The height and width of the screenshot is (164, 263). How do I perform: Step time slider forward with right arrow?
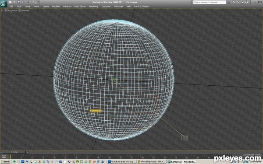27,152
